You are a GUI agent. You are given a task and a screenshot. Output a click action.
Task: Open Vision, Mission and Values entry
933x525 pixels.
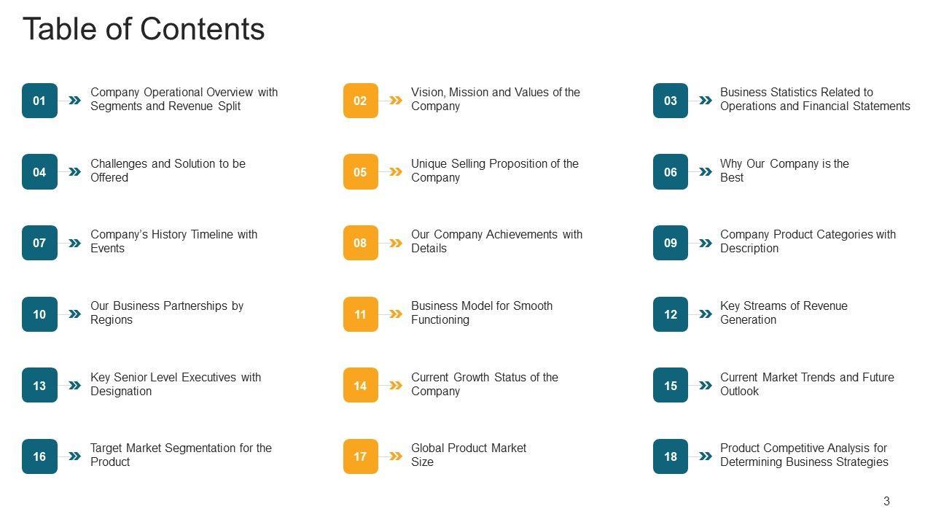[x=495, y=99]
